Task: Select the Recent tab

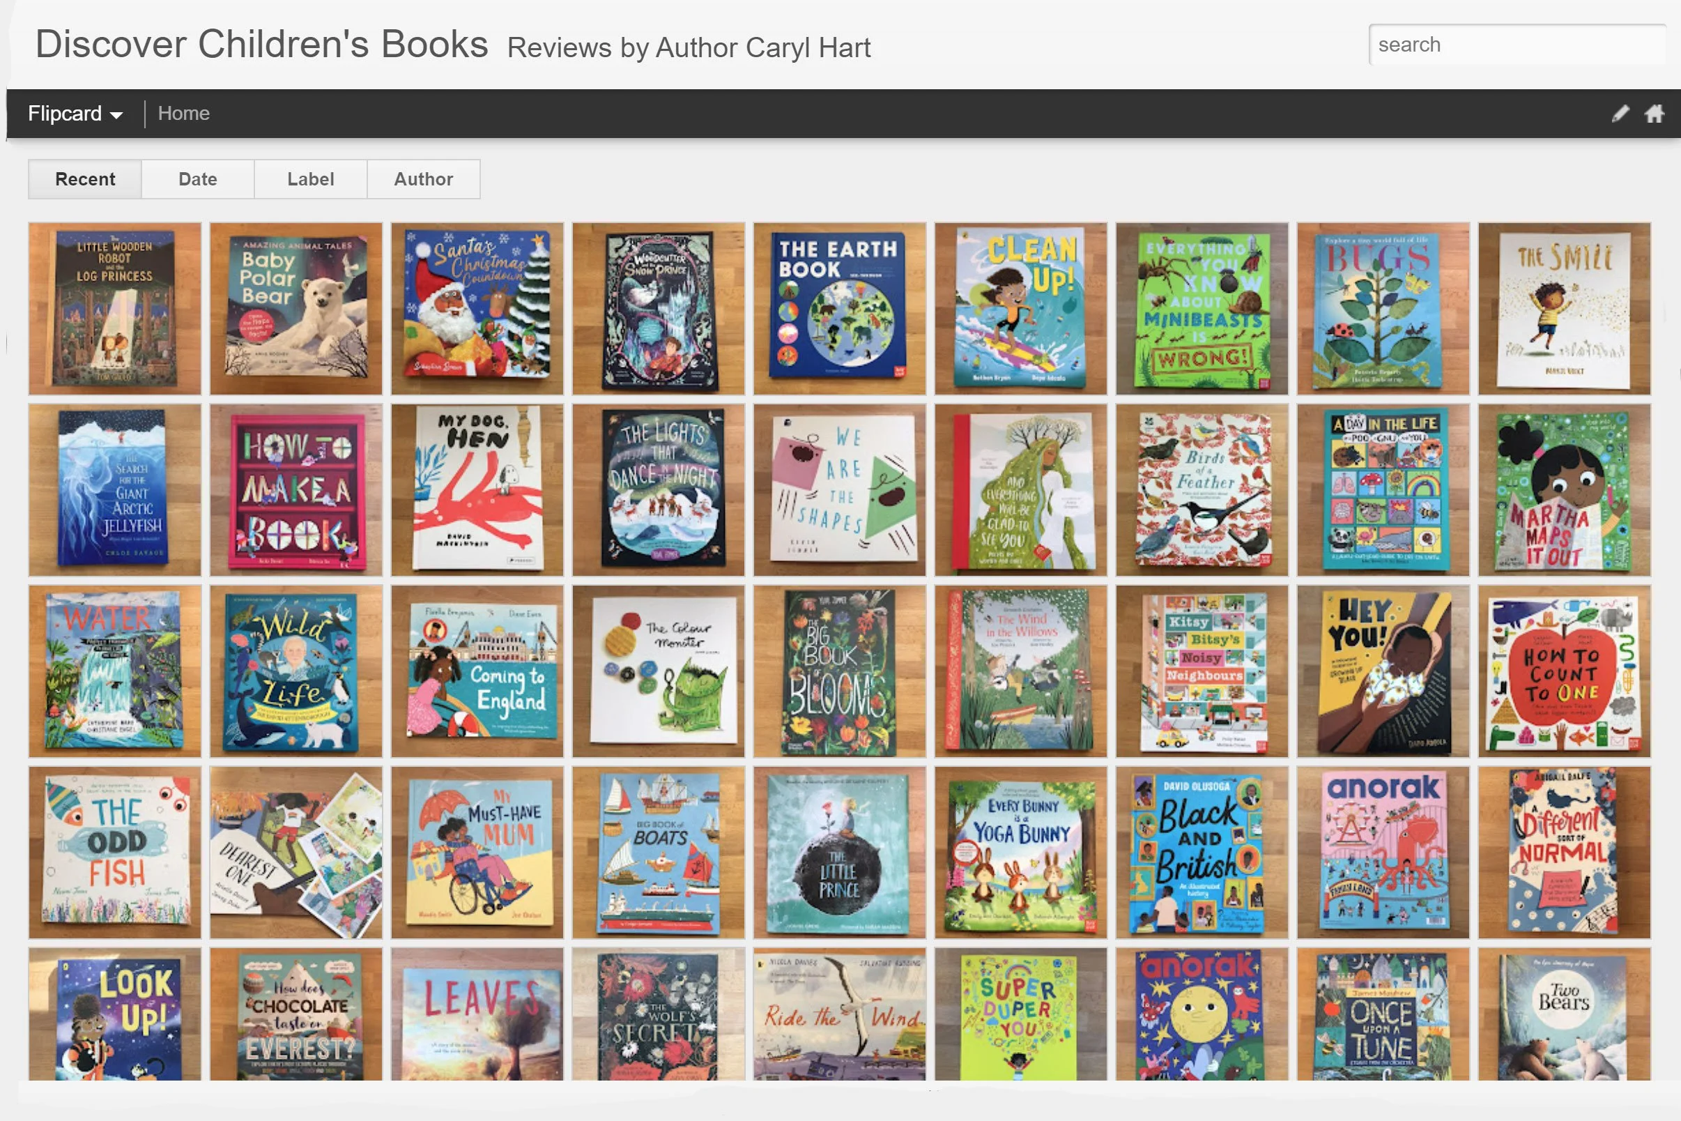Action: click(x=85, y=179)
